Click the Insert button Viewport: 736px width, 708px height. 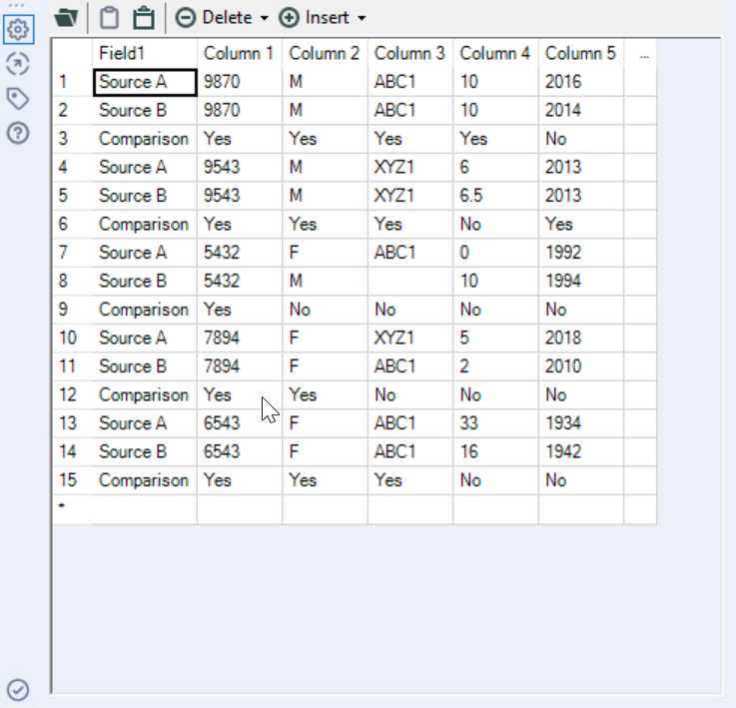314,18
